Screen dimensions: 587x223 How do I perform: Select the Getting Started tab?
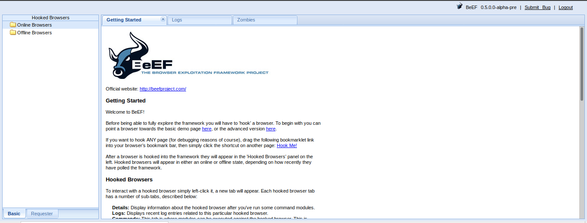[134, 20]
